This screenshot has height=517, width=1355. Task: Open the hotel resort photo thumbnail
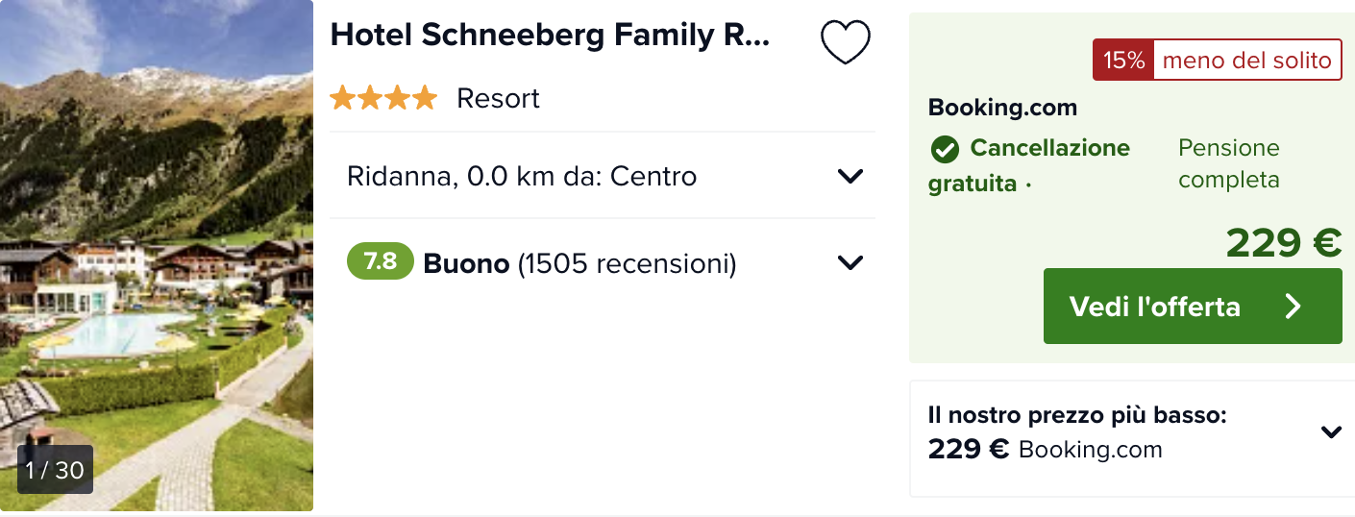(x=157, y=256)
